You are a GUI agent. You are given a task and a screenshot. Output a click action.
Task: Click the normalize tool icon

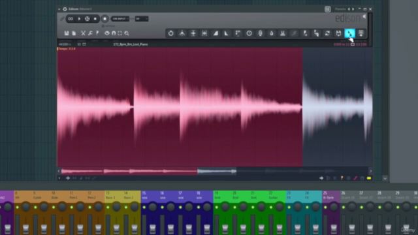click(x=193, y=33)
